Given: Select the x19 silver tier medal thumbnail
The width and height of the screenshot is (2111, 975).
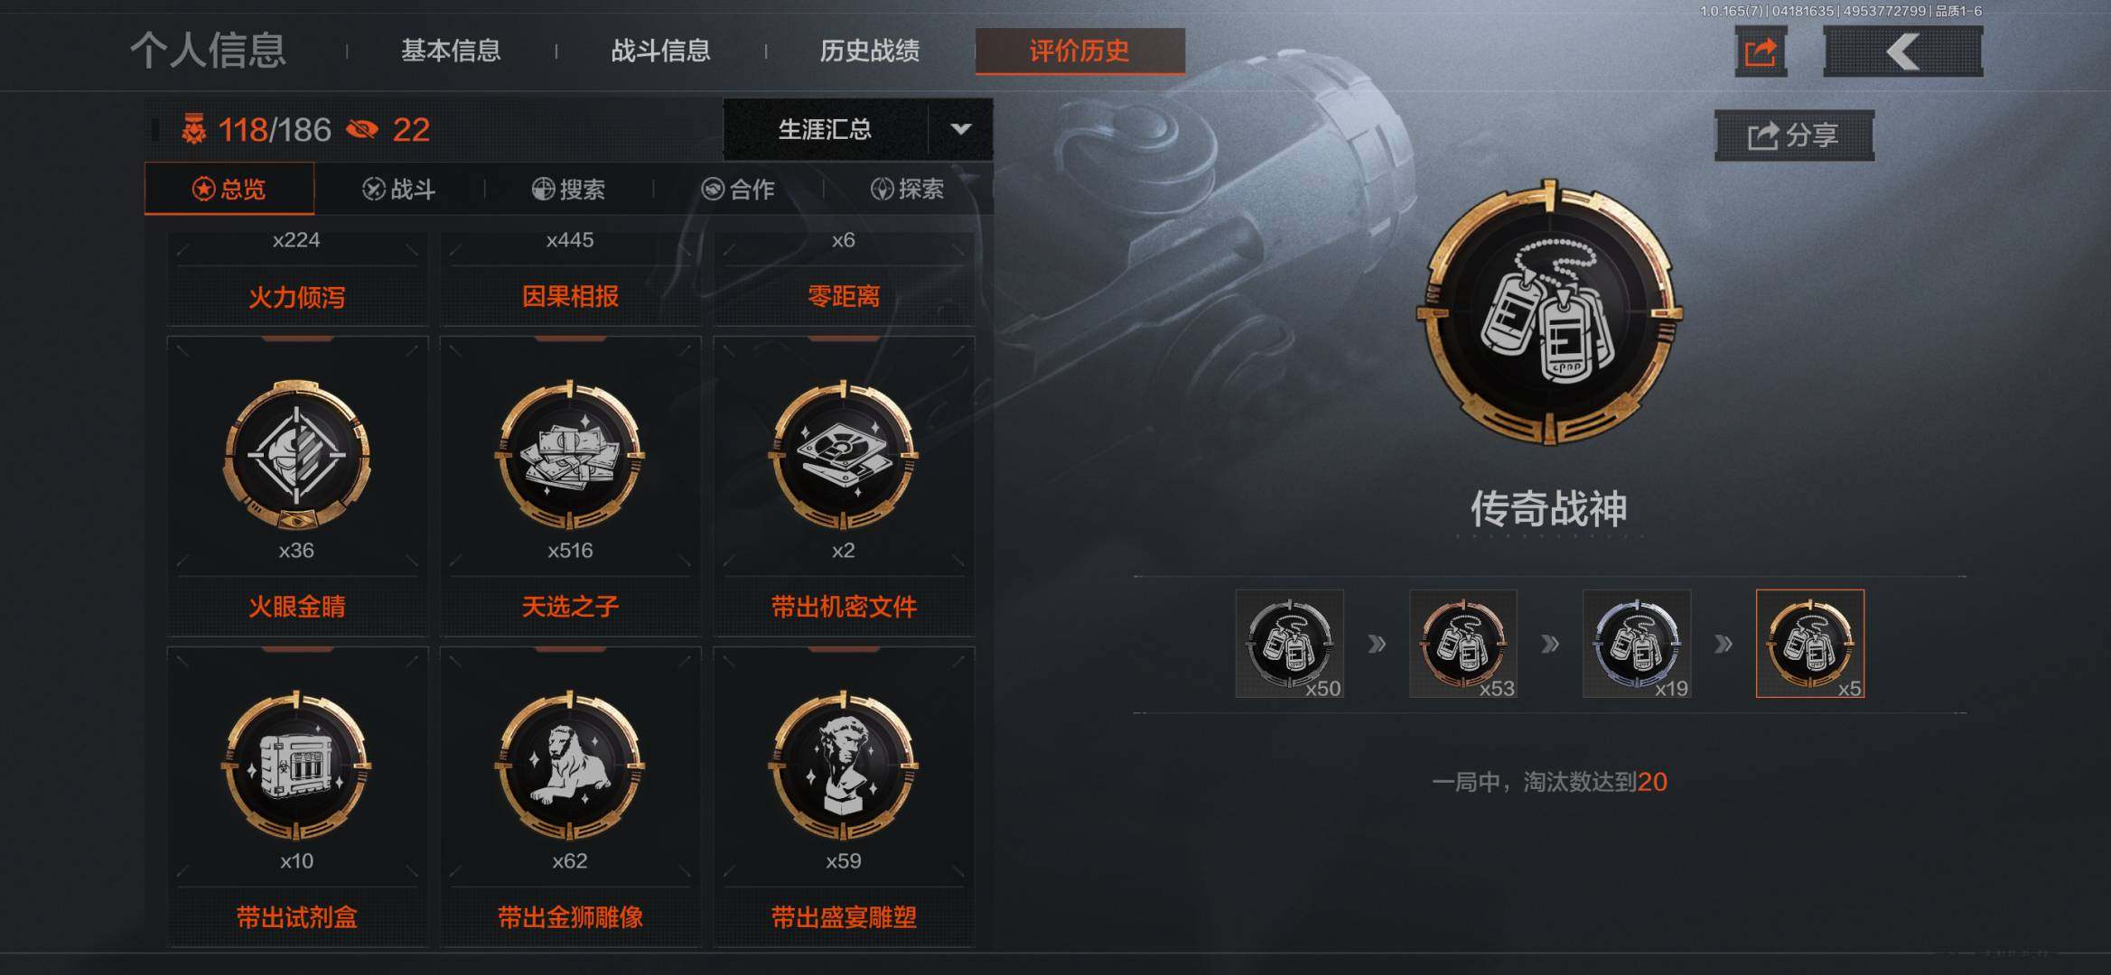Looking at the screenshot, I should 1637,644.
